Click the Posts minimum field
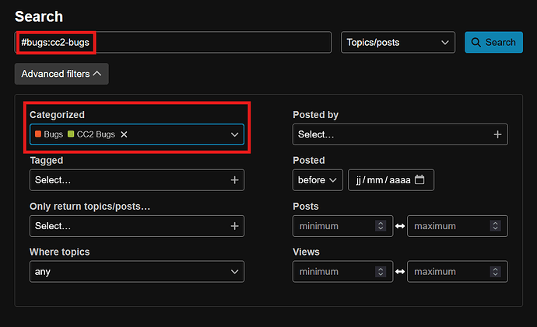 point(342,226)
